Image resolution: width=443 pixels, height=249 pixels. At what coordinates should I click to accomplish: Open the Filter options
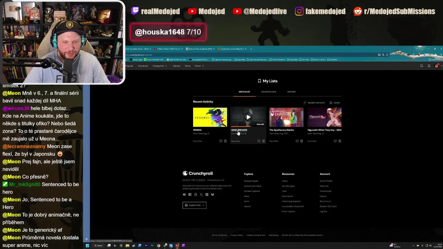pyautogui.click(x=335, y=103)
